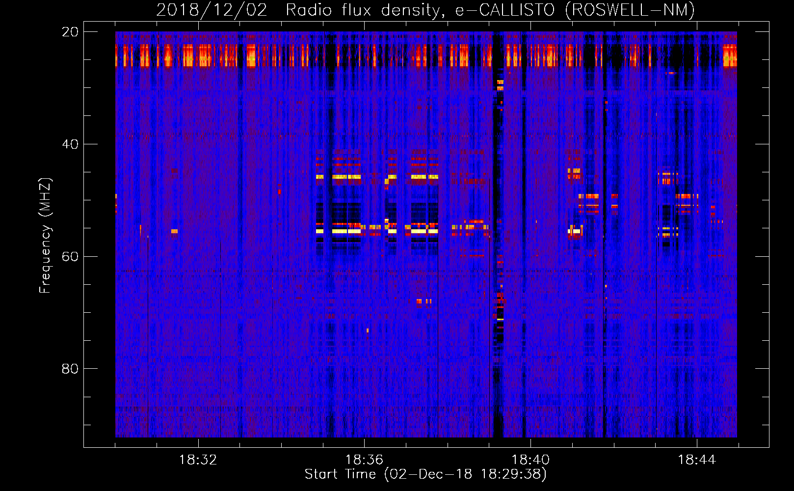Click the 18:40 time tick label
The image size is (794, 491).
click(530, 460)
